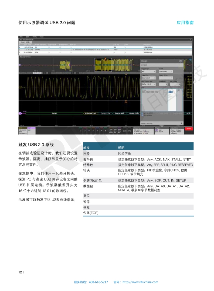The width and height of the screenshot is (214, 291).
Task: Click the AFG button
Action: click(129, 131)
